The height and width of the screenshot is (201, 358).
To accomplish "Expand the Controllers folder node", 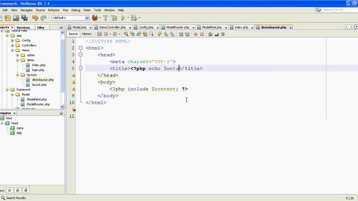I will (x=12, y=45).
